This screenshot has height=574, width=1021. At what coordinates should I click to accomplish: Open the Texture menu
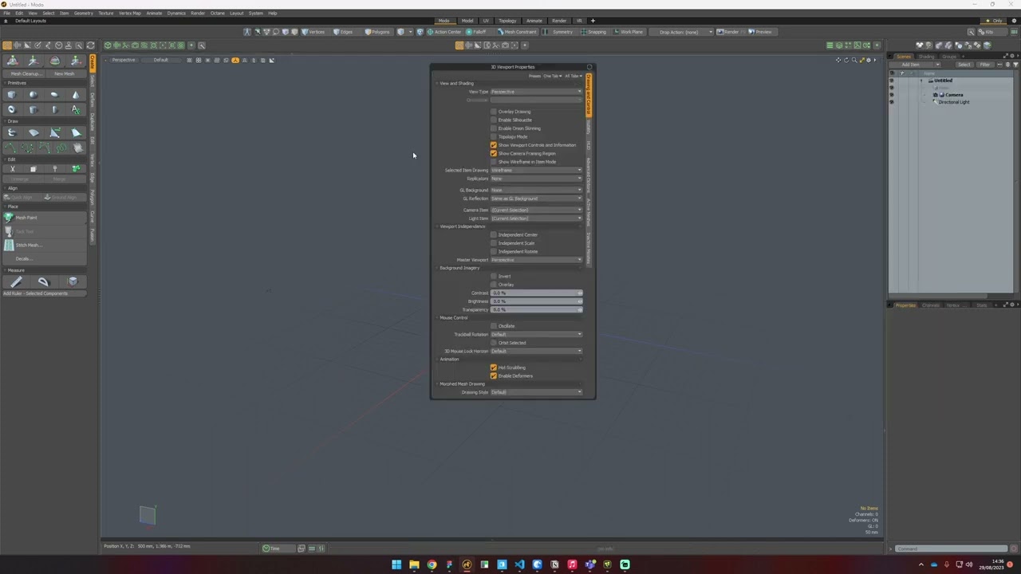click(x=105, y=13)
